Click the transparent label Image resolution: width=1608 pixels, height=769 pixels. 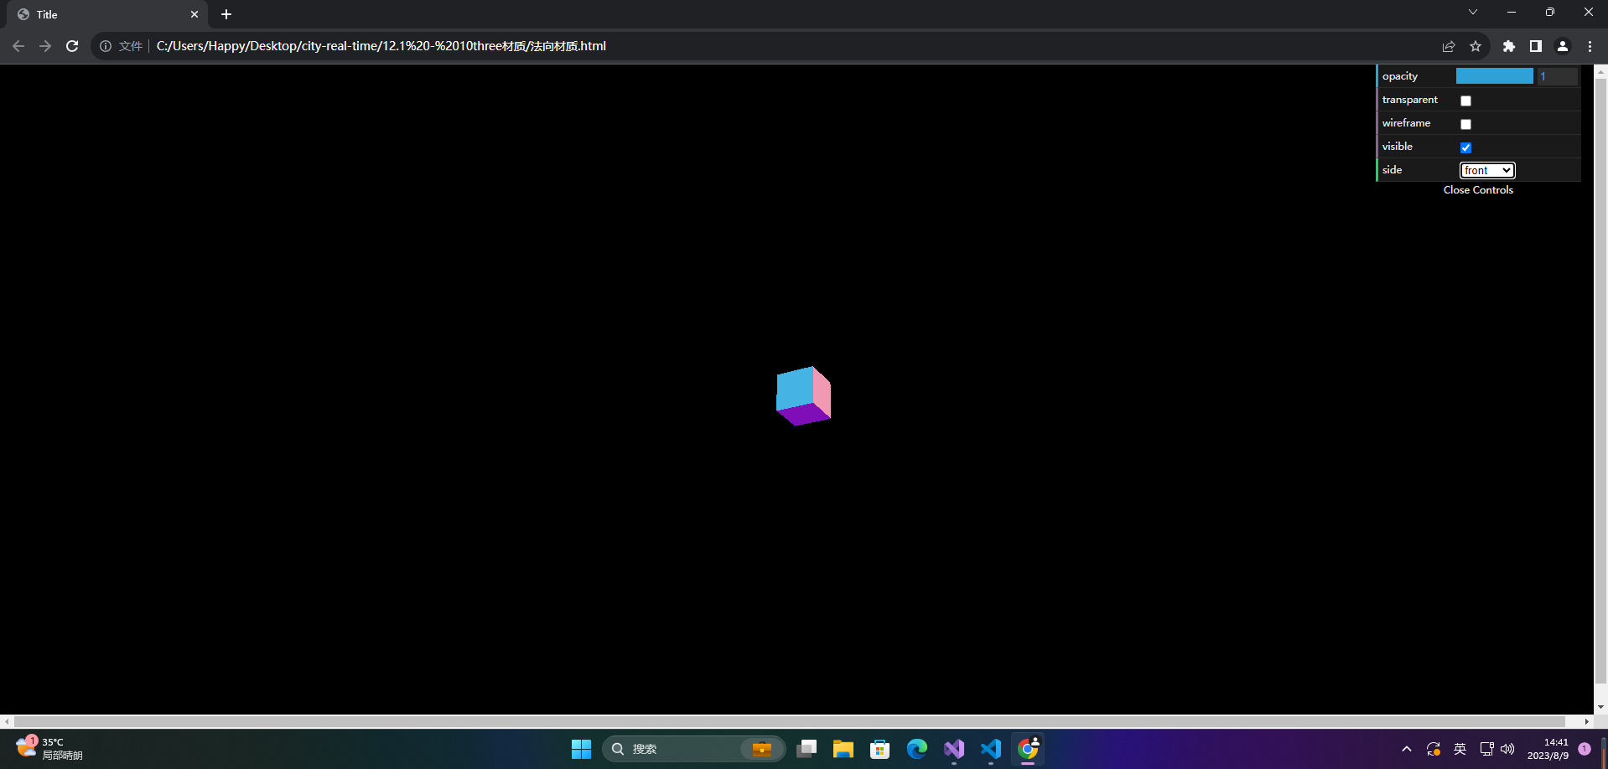1409,100
